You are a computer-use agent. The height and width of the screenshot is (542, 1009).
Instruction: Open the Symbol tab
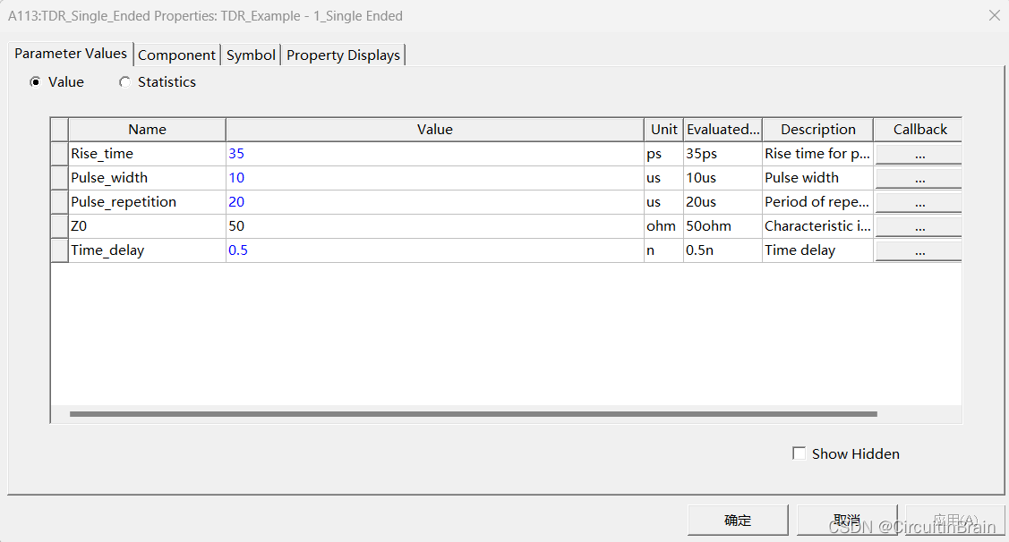[x=251, y=55]
